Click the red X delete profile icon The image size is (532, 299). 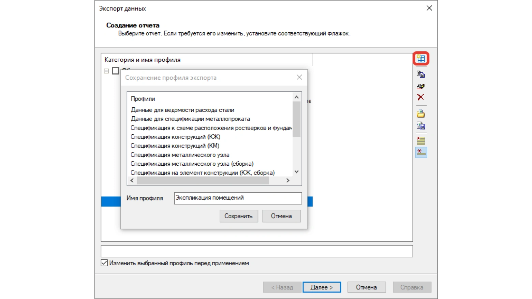421,97
